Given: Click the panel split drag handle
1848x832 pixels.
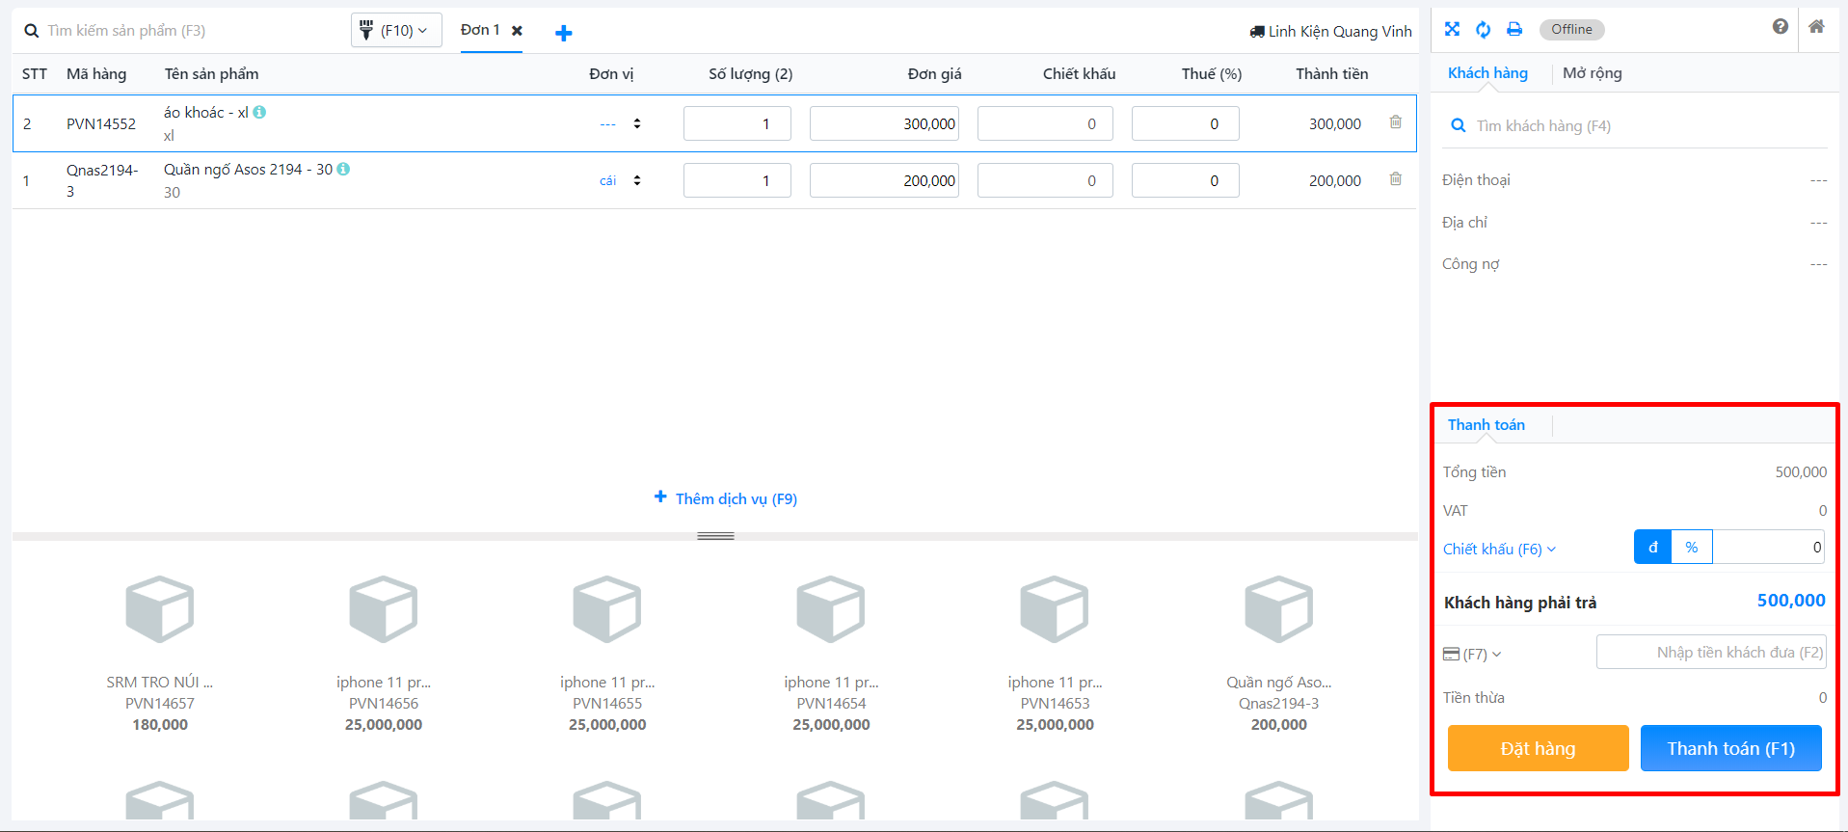Looking at the screenshot, I should (715, 536).
